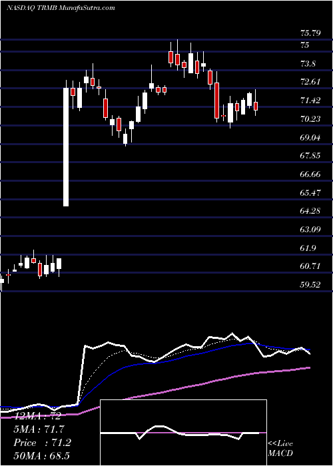Click the 71.42 price axis label

[x=310, y=101]
